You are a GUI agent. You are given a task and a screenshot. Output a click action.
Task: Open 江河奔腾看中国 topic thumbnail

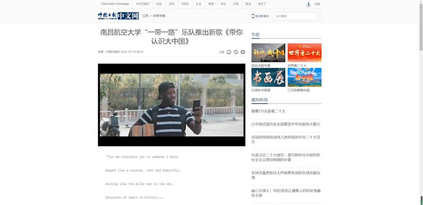304,77
